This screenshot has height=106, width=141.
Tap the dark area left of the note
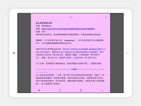(24, 53)
